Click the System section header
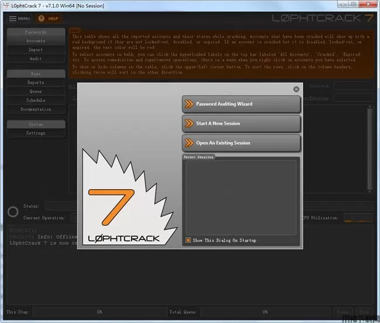Image resolution: width=380 pixels, height=323 pixels. (x=36, y=124)
